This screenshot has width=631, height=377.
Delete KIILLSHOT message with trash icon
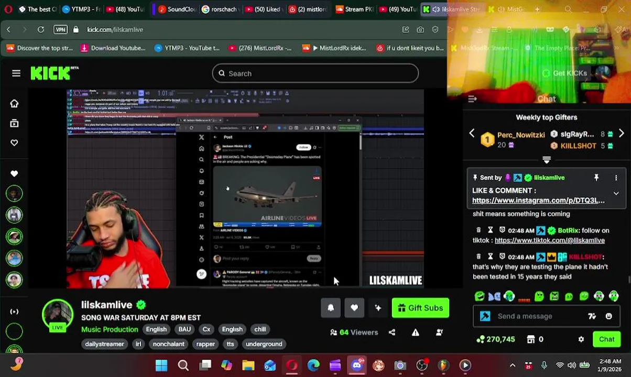[x=478, y=257]
